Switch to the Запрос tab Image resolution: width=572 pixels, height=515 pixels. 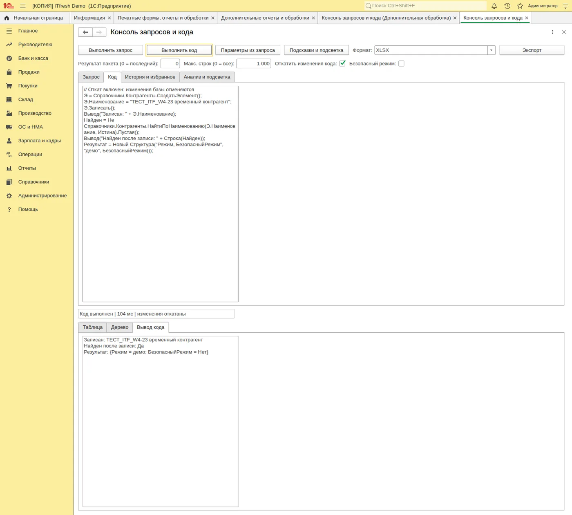pos(91,77)
